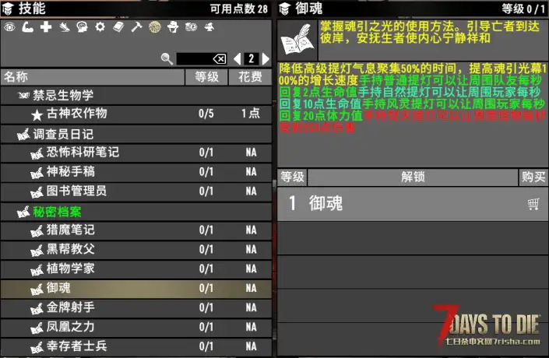Click the book and quill 御魂 perk image
This screenshot has width=549, height=358.
[297, 40]
